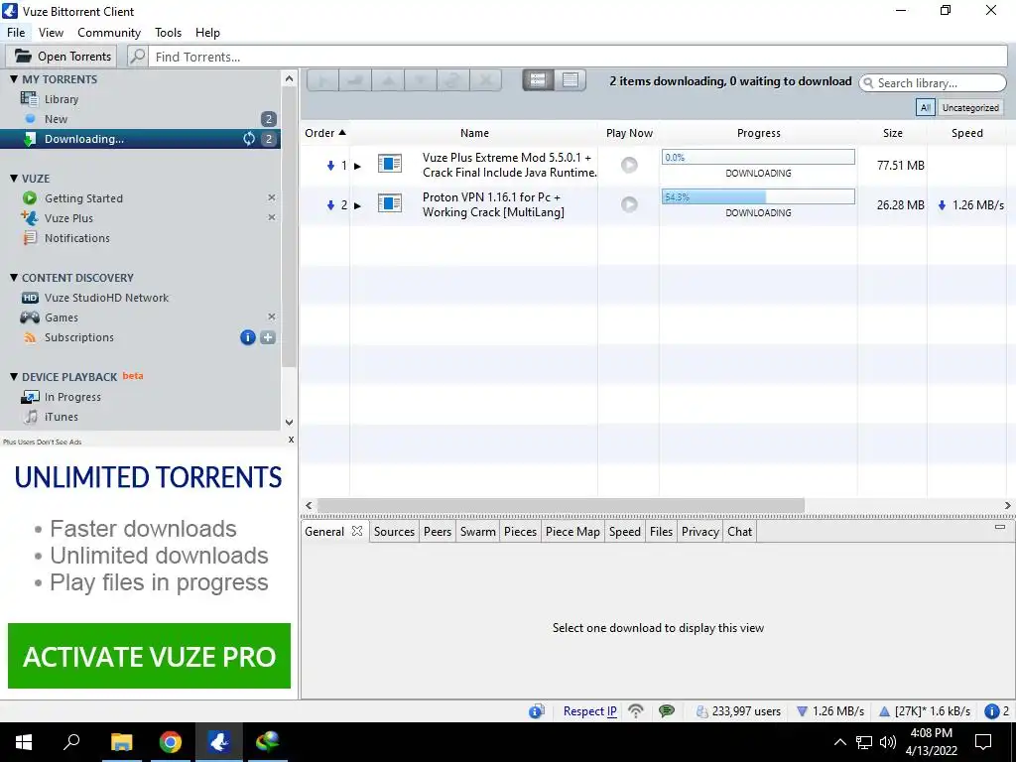Click the toolbar move up arrow button
This screenshot has height=762, width=1016.
tap(388, 80)
